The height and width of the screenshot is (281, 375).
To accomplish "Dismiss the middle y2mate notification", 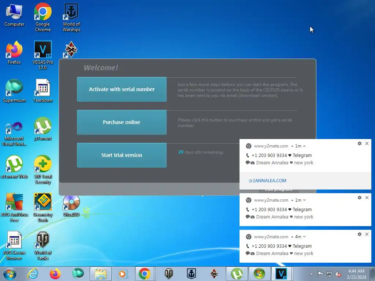I will pos(367,198).
